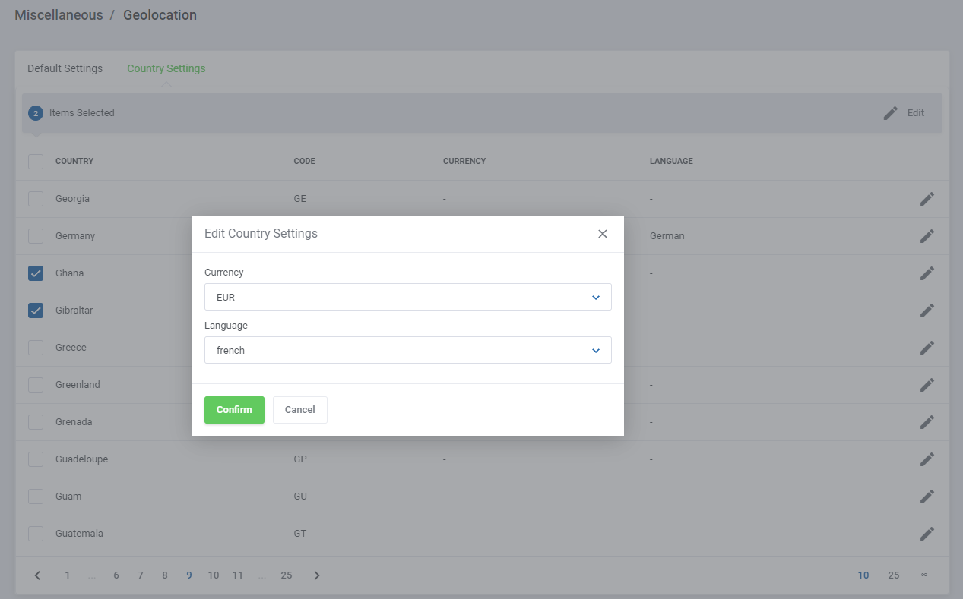Go to page 10 in pagination
Viewport: 963px width, 599px height.
[x=214, y=575]
